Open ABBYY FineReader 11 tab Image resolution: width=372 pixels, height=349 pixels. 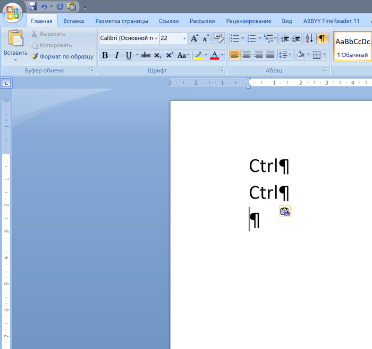point(332,21)
